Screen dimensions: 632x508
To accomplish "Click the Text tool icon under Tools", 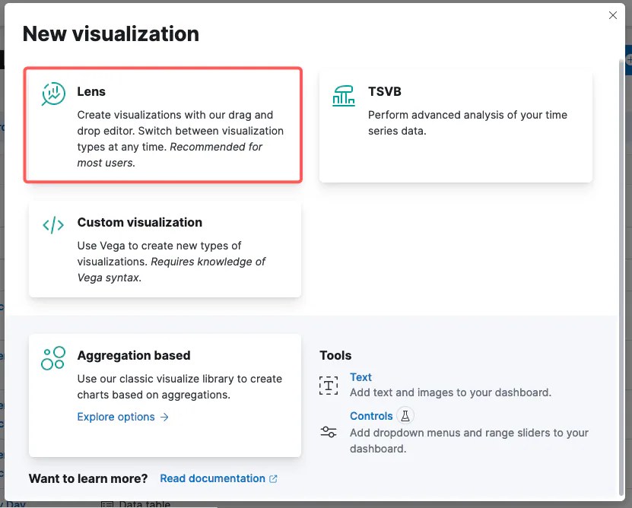I will click(x=328, y=386).
